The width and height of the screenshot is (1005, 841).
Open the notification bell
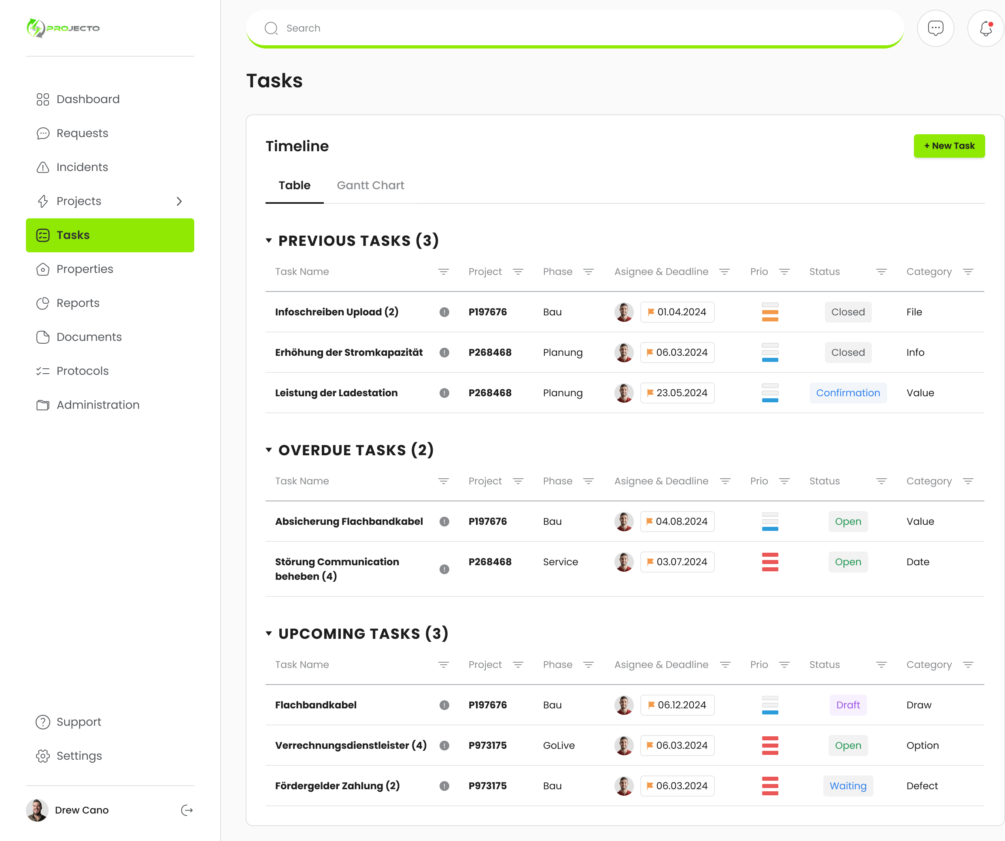tap(986, 28)
